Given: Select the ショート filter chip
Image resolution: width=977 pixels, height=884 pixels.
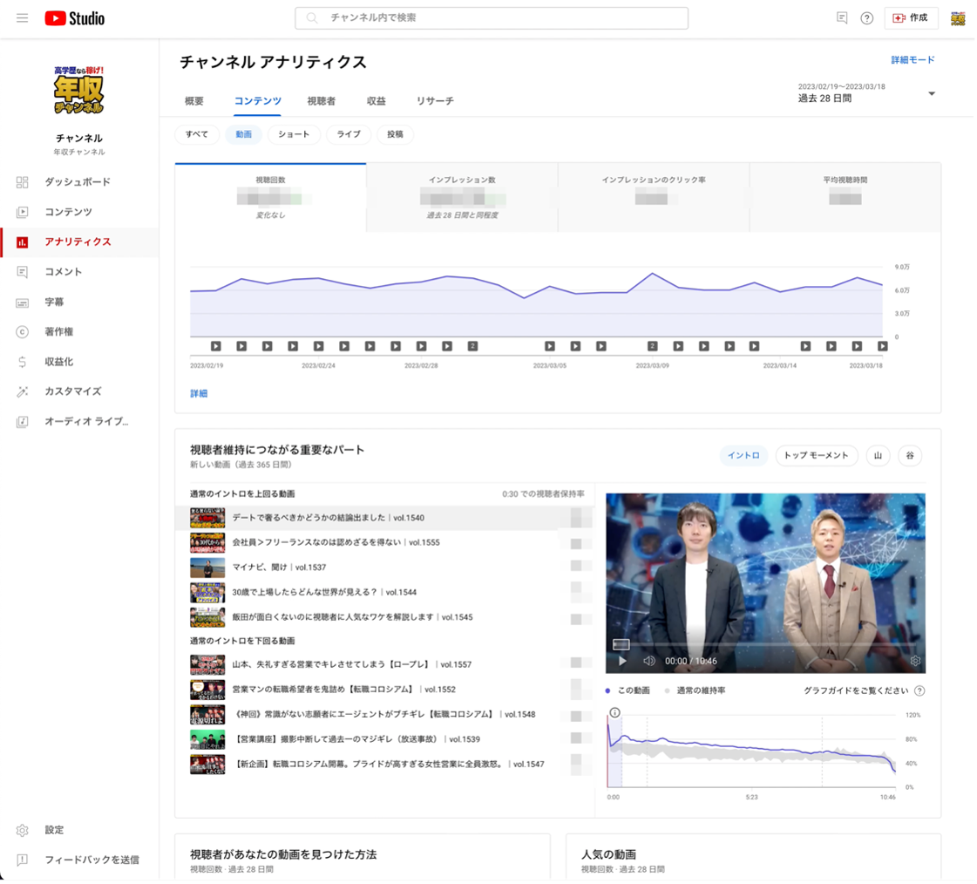Looking at the screenshot, I should [x=294, y=134].
